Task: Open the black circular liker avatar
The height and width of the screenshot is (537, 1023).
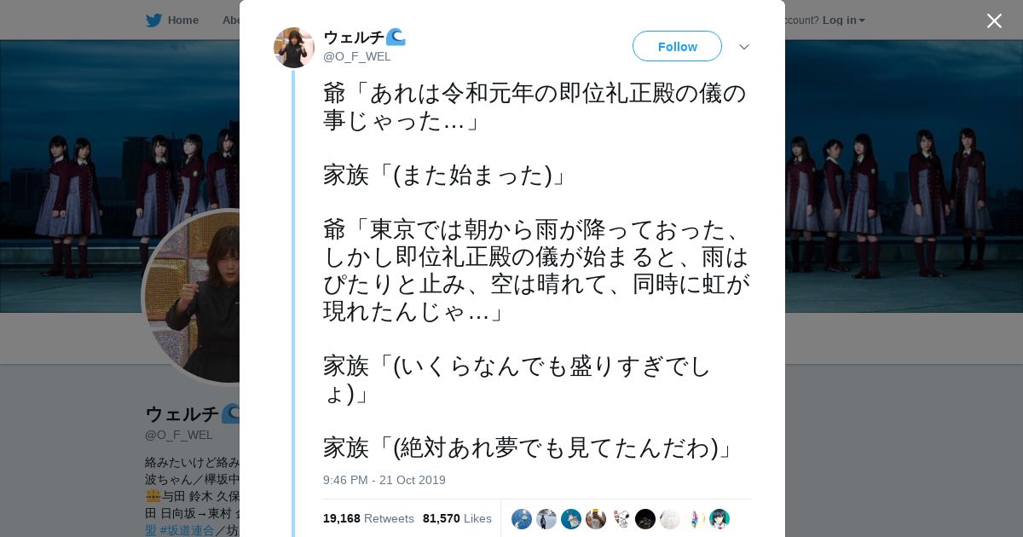Action: [645, 519]
